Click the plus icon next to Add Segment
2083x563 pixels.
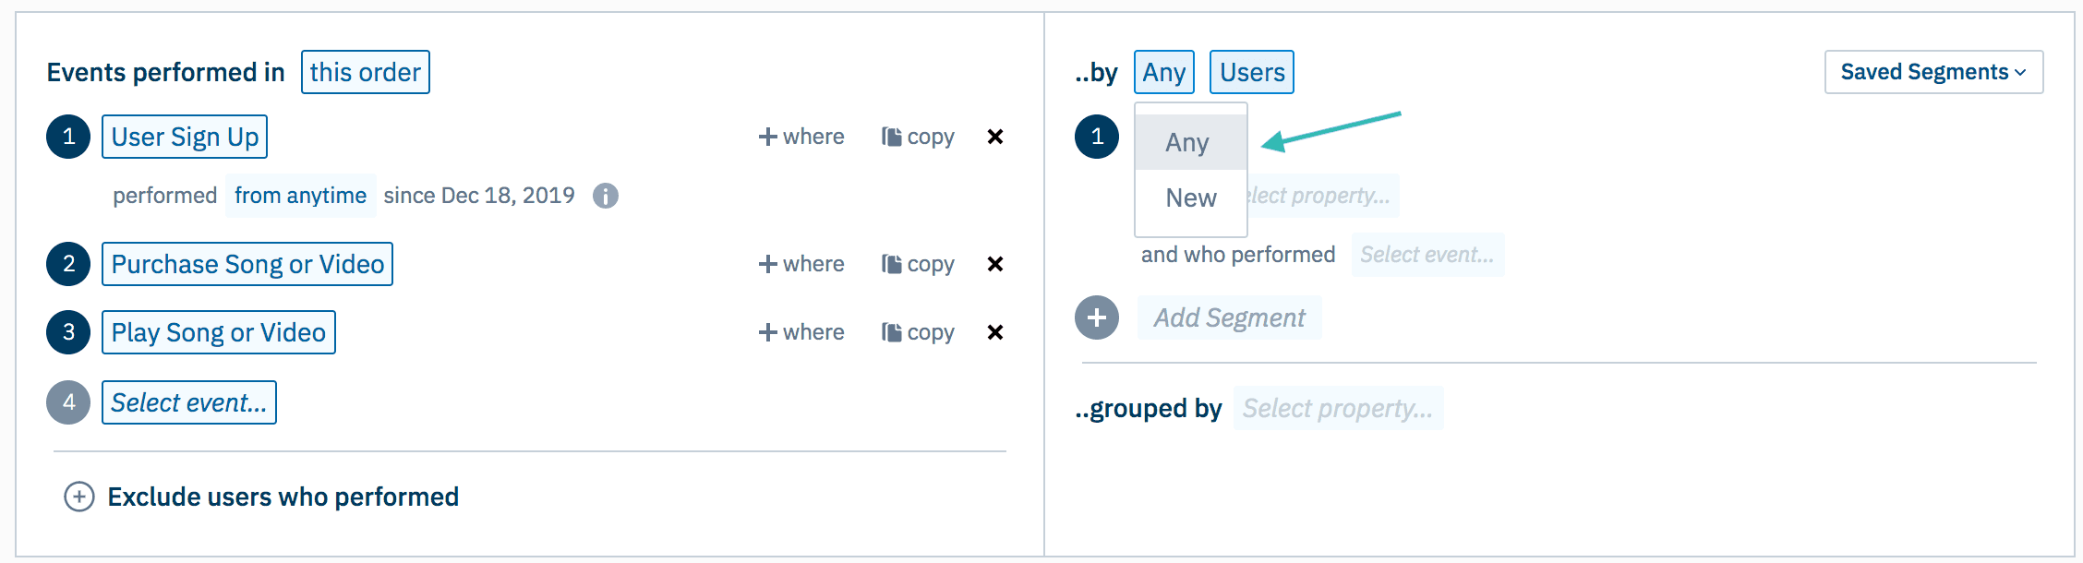coord(1096,317)
